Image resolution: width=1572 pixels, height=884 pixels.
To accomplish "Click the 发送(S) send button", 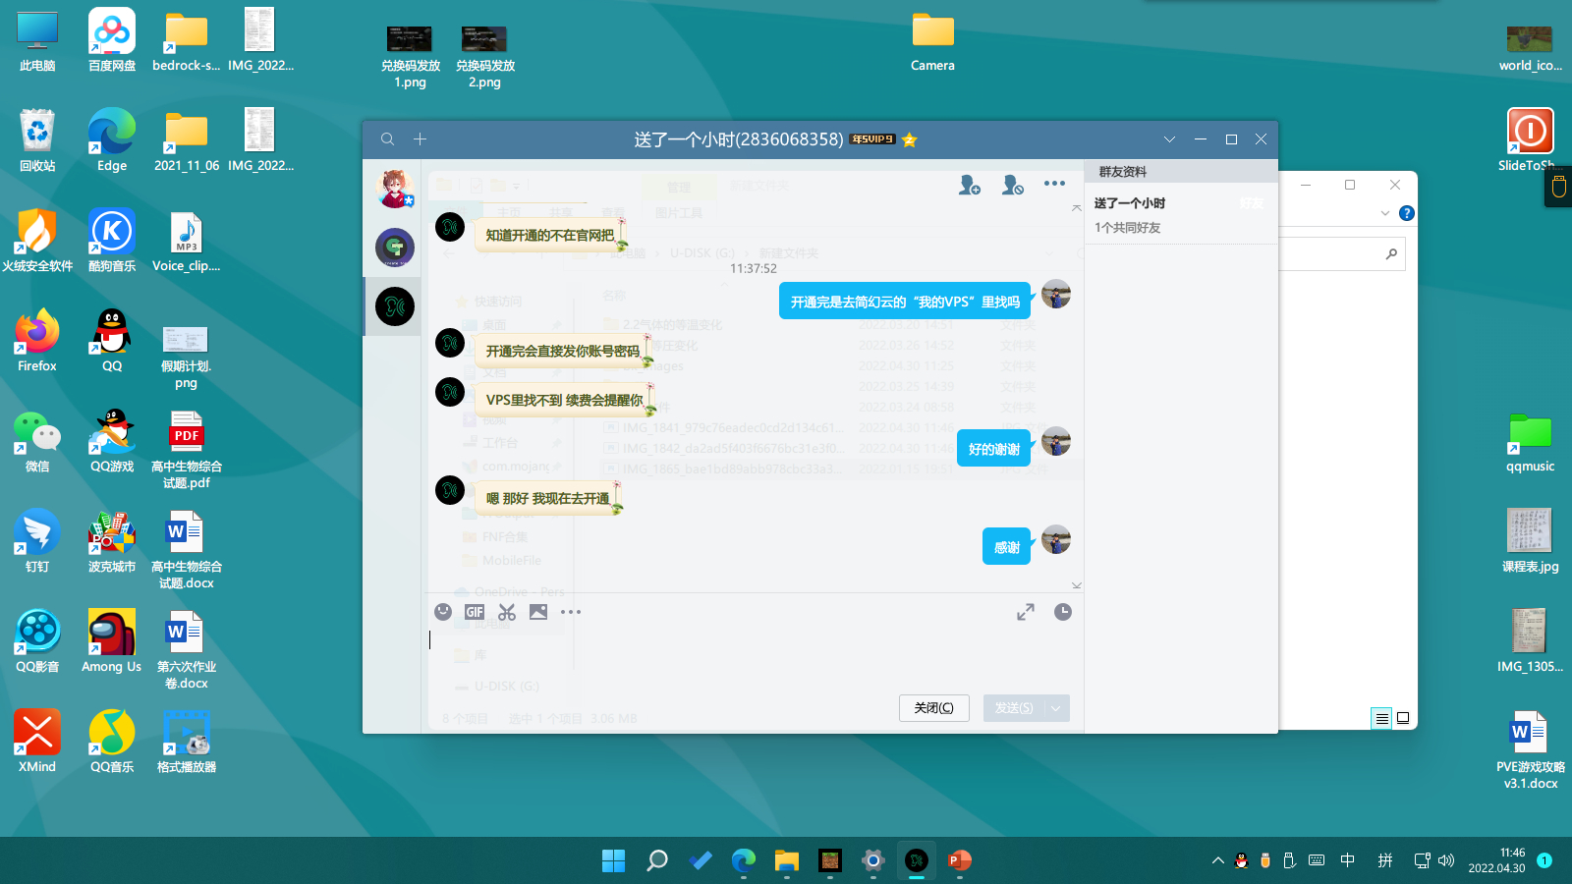I will pyautogui.click(x=1015, y=708).
